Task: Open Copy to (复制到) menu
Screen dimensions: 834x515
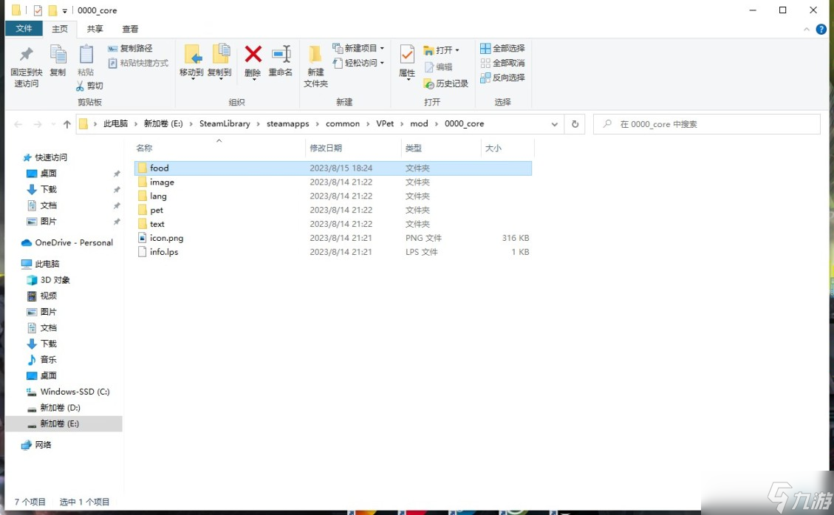Action: 219,62
